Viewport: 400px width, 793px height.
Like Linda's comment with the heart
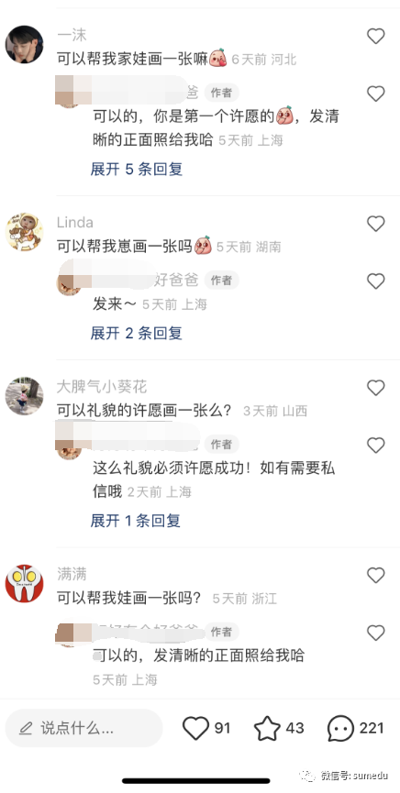376,224
